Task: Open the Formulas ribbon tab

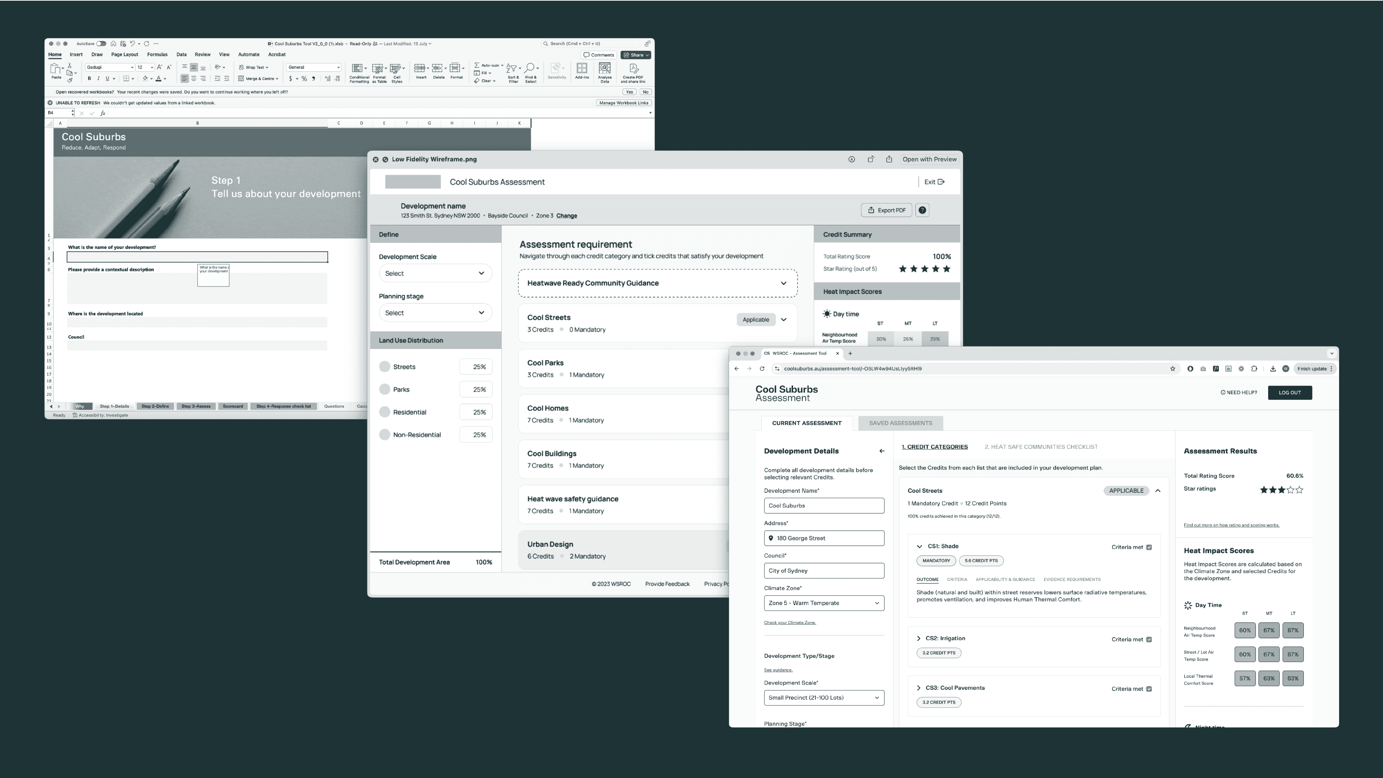Action: point(157,55)
